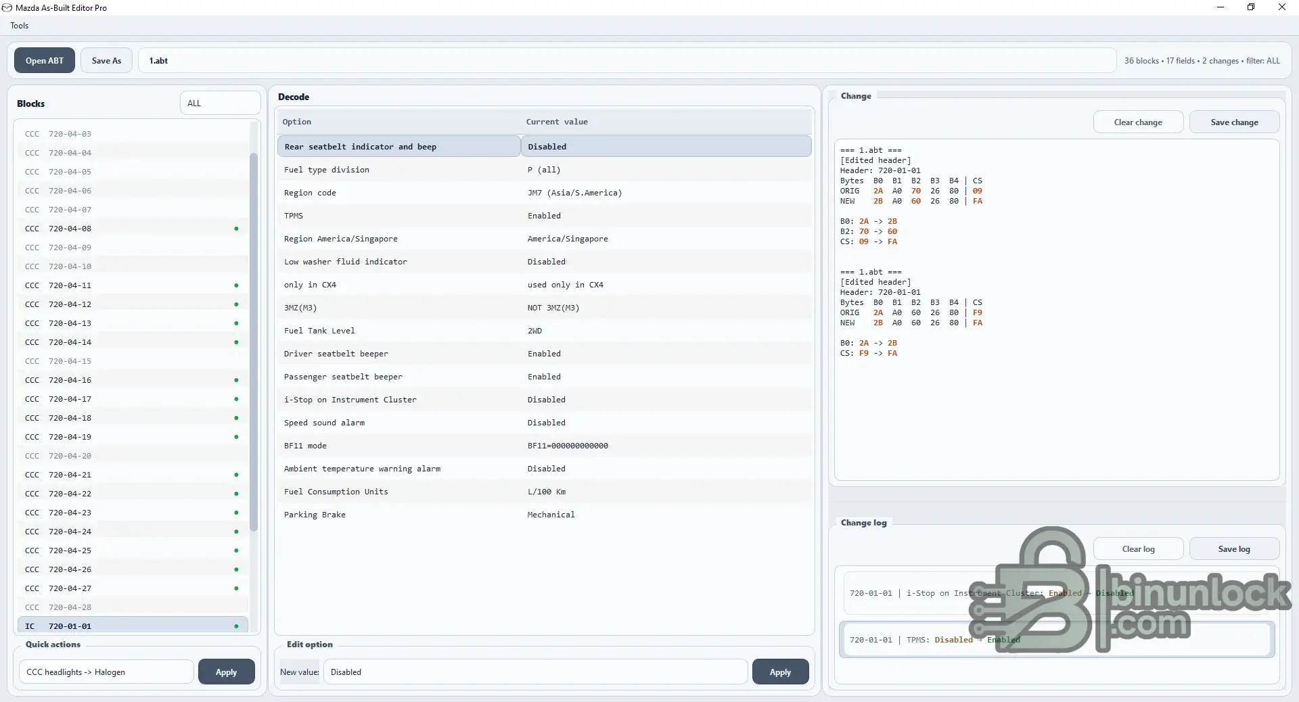The height and width of the screenshot is (702, 1299).
Task: Select block CCC 720-04-28
Action: coord(132,607)
